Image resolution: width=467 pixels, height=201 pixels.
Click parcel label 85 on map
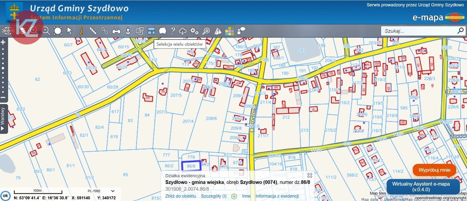pyautogui.click(x=126, y=175)
